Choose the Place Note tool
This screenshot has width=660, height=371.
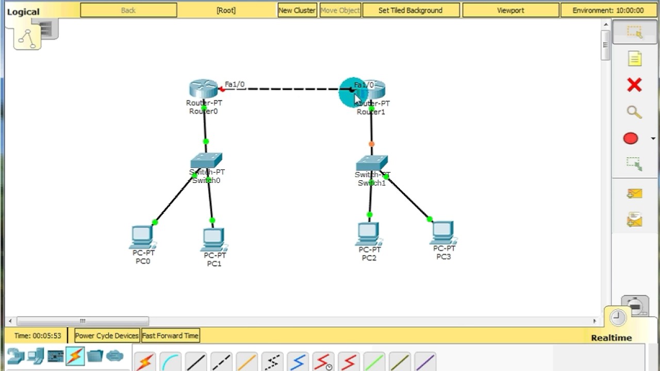[x=635, y=59]
